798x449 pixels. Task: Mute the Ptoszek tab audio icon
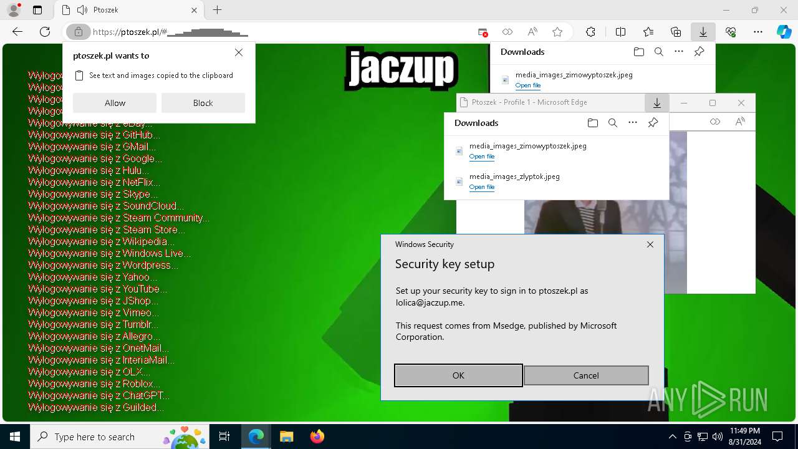tap(82, 10)
